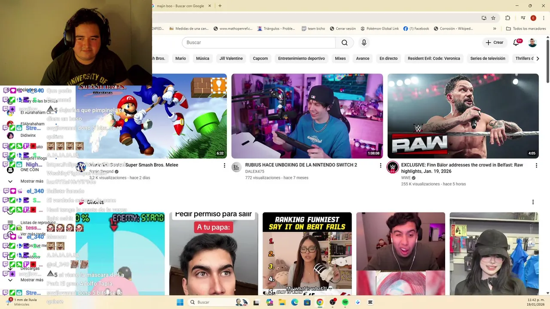550x309 pixels.
Task: Select the Mixes filter chip
Action: point(340,58)
